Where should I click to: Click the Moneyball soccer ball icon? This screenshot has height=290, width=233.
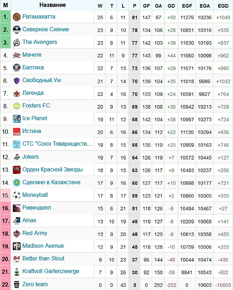click(x=17, y=195)
